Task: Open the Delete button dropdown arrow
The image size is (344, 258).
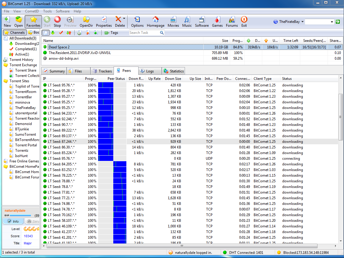Action: click(124, 19)
